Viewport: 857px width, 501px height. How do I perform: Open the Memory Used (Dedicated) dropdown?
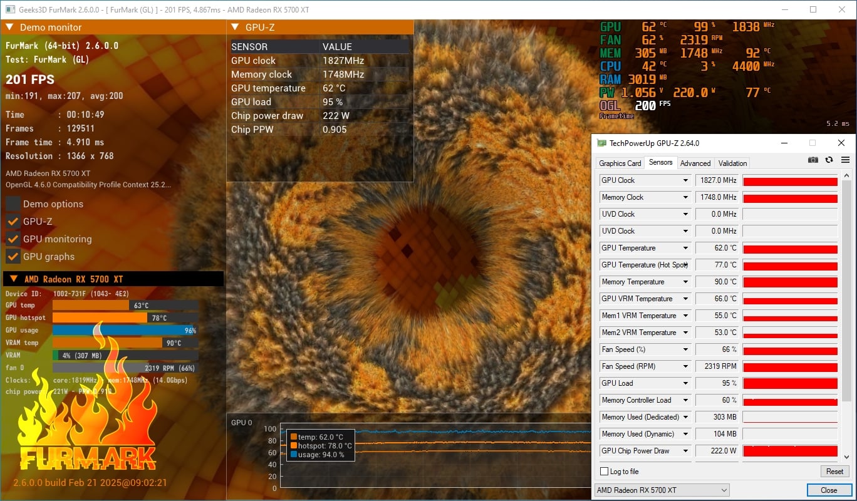click(x=685, y=417)
